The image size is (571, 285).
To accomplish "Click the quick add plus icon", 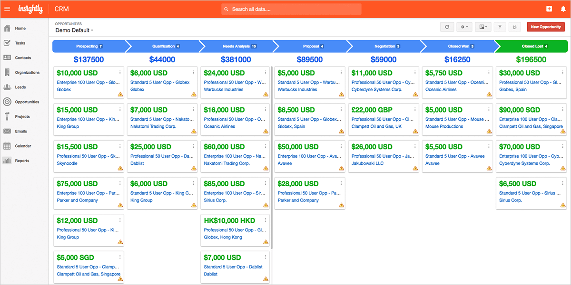I will coord(549,9).
